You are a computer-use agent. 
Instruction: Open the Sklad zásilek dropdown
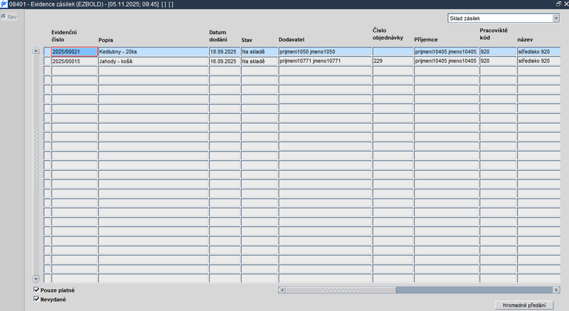(x=556, y=18)
